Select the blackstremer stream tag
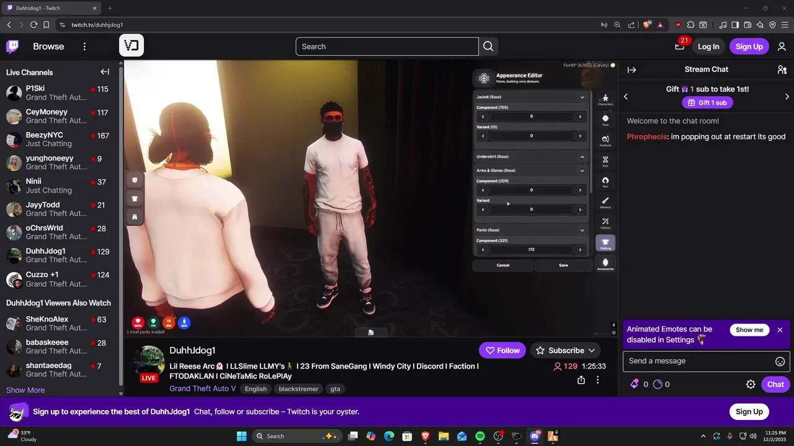Image resolution: width=794 pixels, height=446 pixels. tap(298, 389)
